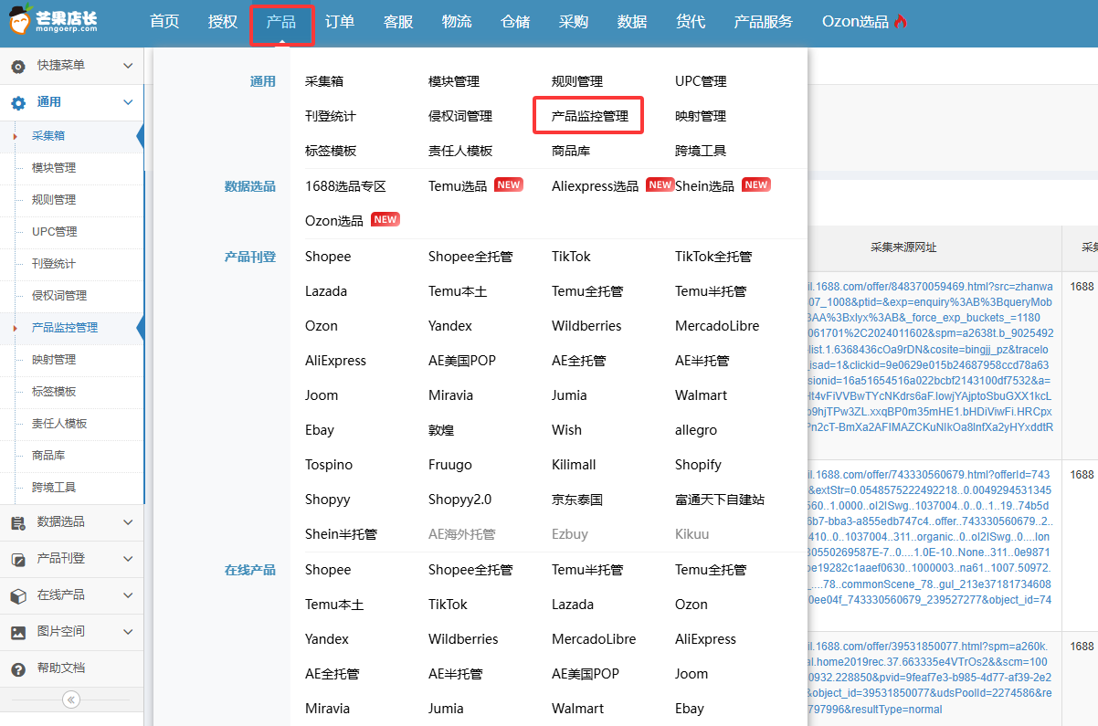
Task: Open the 1688 offer 39531850077 source link
Action: click(x=930, y=678)
